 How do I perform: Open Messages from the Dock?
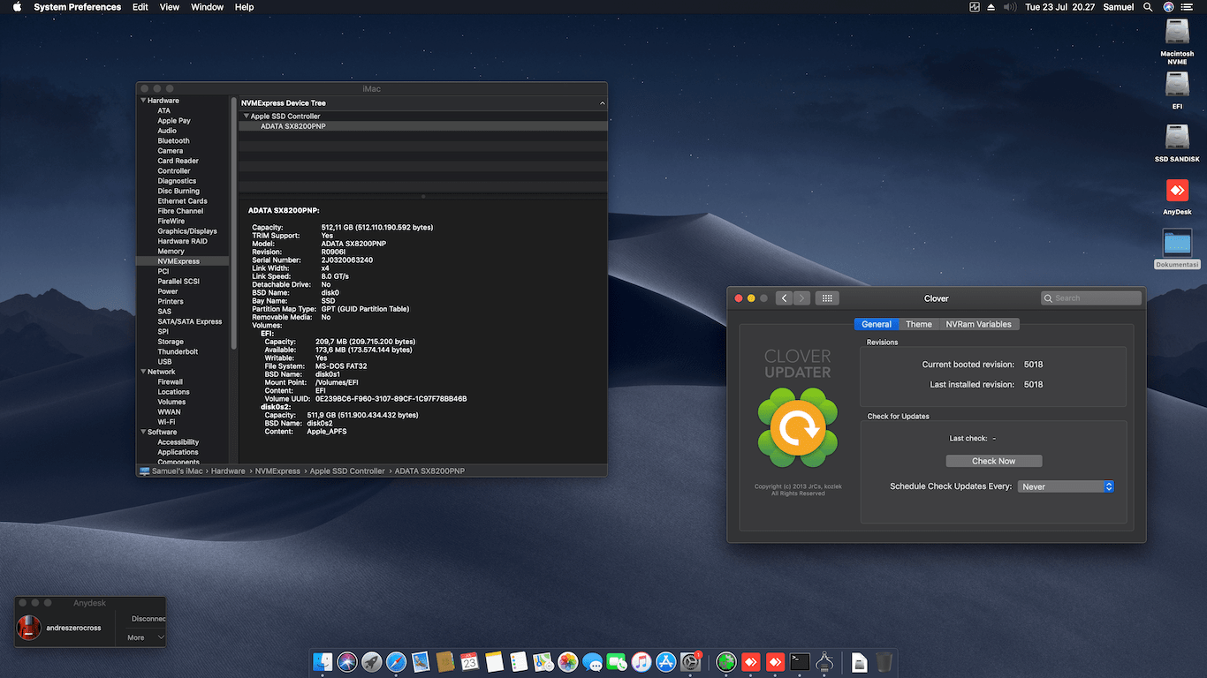coord(592,661)
